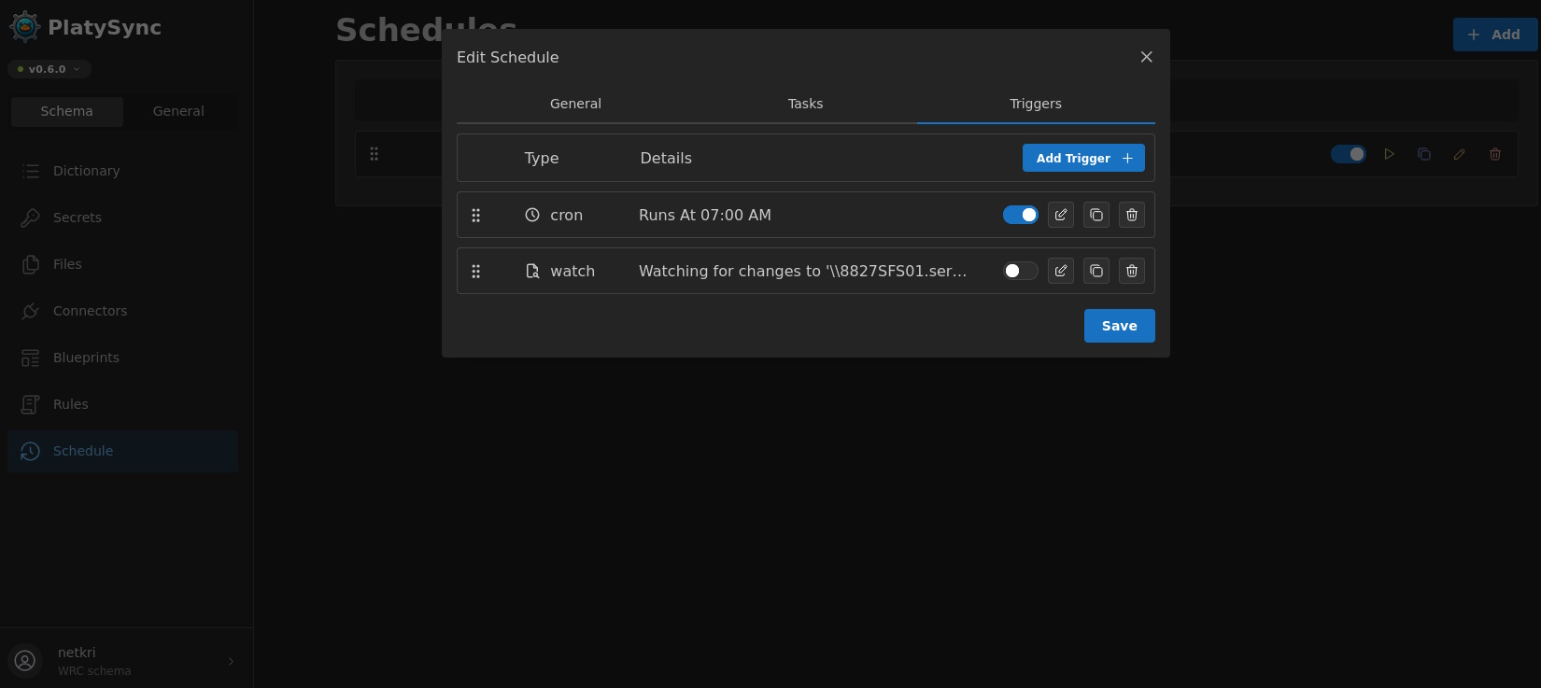The height and width of the screenshot is (688, 1541).
Task: Click the Add Trigger button
Action: [1083, 158]
